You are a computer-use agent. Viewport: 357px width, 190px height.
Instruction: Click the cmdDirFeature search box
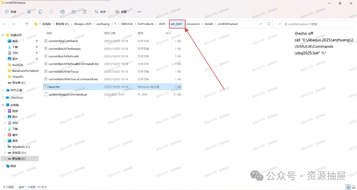pos(315,24)
